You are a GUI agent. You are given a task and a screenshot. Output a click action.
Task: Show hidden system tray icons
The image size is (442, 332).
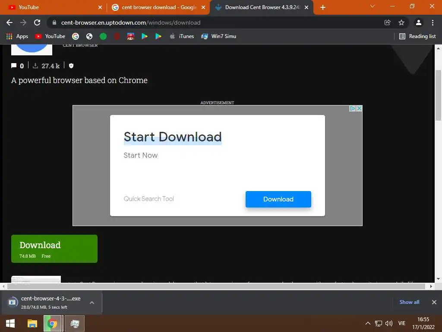368,323
